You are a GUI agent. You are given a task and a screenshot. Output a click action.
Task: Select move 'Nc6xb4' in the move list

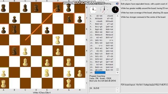tap(109, 64)
